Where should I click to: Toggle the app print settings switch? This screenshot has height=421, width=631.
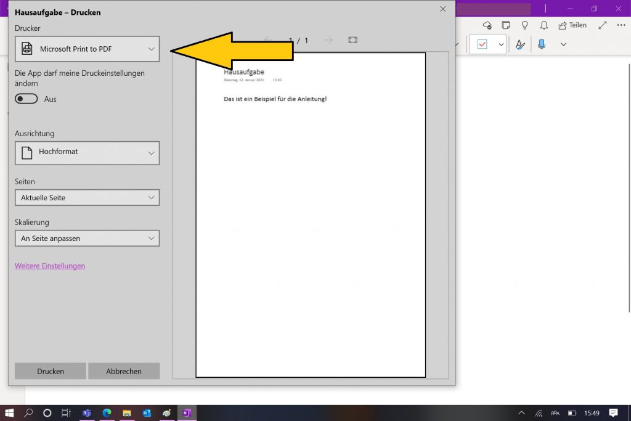click(26, 99)
